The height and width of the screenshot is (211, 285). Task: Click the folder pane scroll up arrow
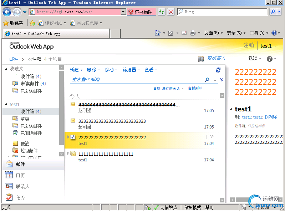[62, 67]
